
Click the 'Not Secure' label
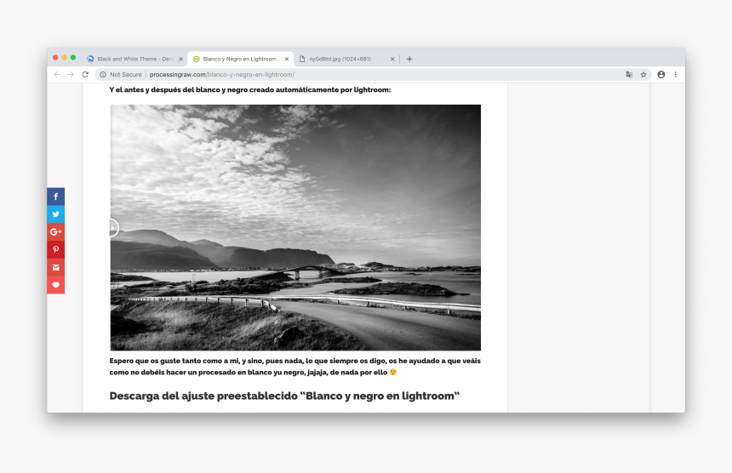pos(126,75)
